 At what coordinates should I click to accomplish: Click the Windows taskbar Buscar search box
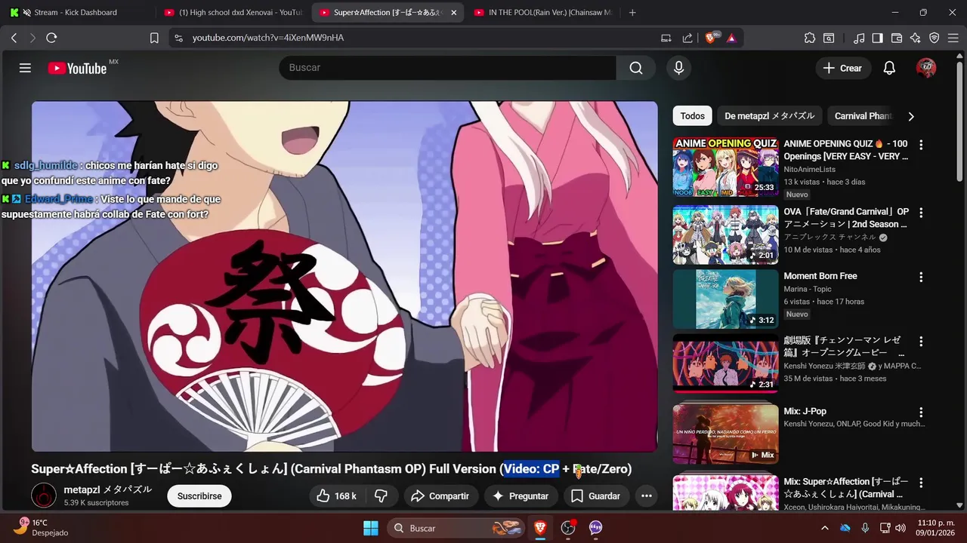[457, 528]
